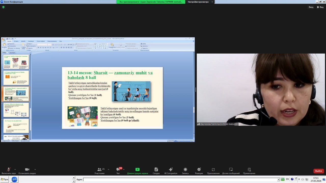Open the Participants panel icon
The image size is (326, 183).
99,170
